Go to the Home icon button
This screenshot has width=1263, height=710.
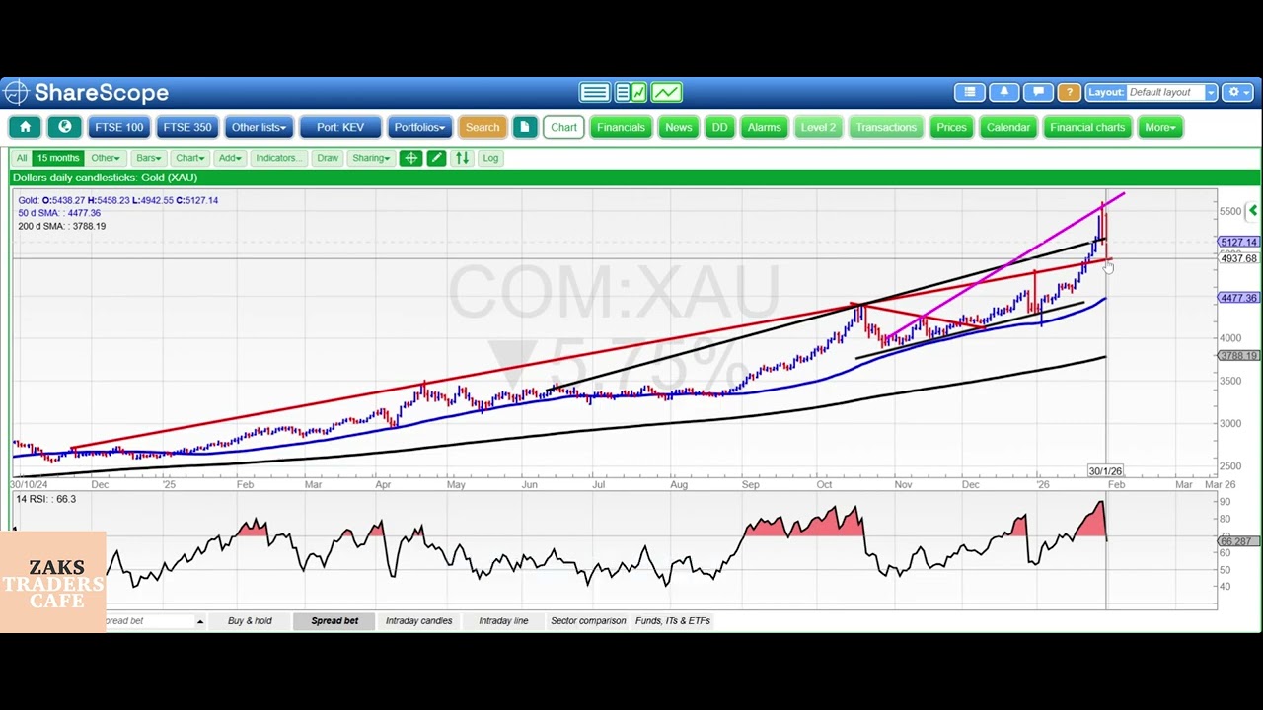pyautogui.click(x=25, y=127)
